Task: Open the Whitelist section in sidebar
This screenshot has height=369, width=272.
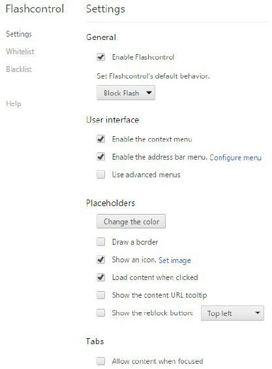Action: tap(20, 51)
